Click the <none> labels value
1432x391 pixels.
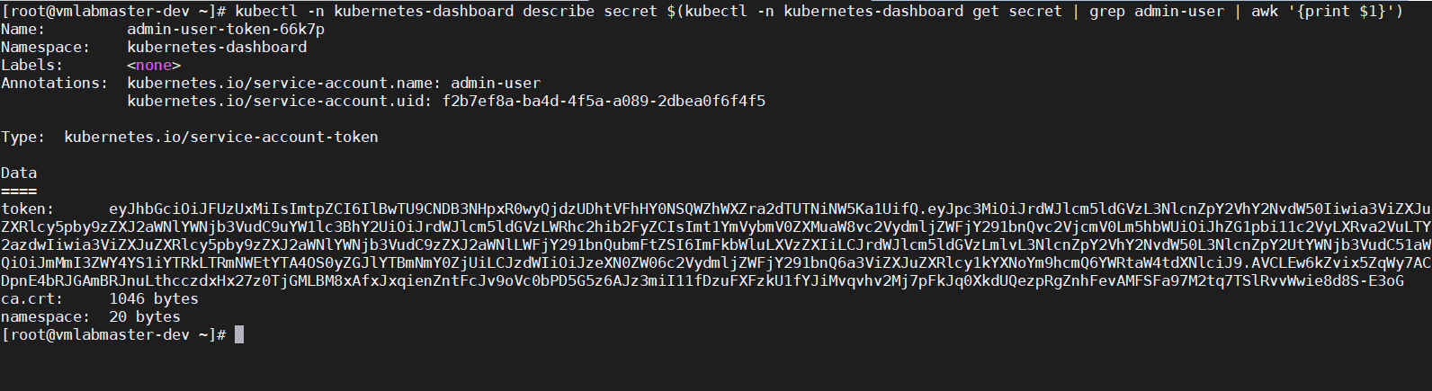154,65
